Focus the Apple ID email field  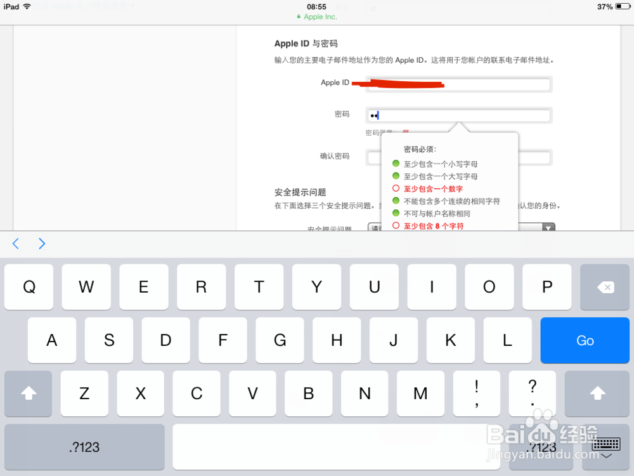(x=458, y=84)
